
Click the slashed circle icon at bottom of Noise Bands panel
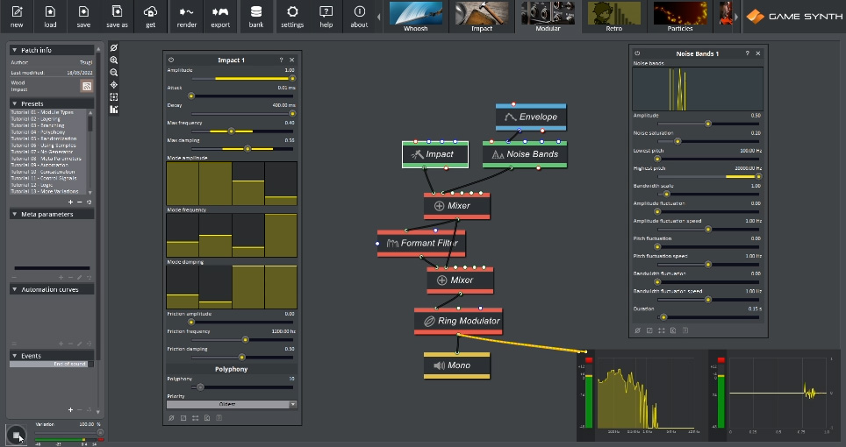pyautogui.click(x=637, y=330)
